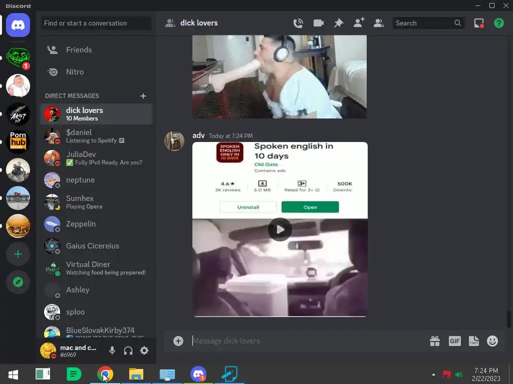This screenshot has width=513, height=384.
Task: Open the emoji picker
Action: [492, 341]
